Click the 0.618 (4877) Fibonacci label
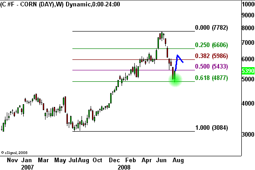This screenshot has width=255, height=170. click(211, 78)
